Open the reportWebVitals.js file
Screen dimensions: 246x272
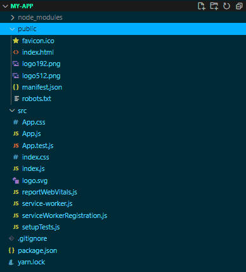(x=49, y=193)
